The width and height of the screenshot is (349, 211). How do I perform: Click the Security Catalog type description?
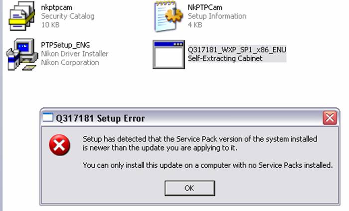(68, 16)
